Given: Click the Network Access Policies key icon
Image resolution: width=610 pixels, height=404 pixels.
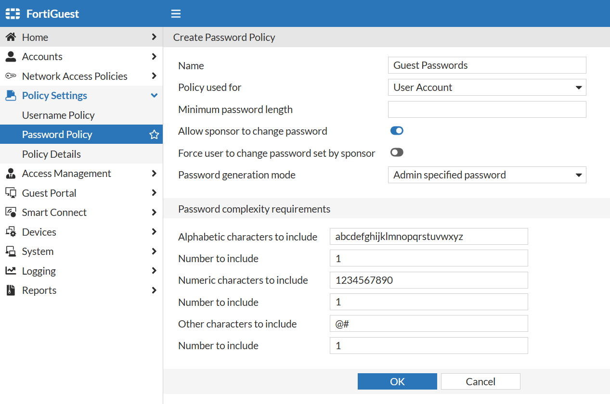Looking at the screenshot, I should (11, 76).
